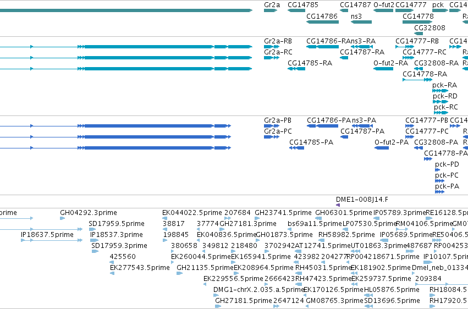
Task: Select the ns3-RA transcript glyph
Action: tap(362, 47)
